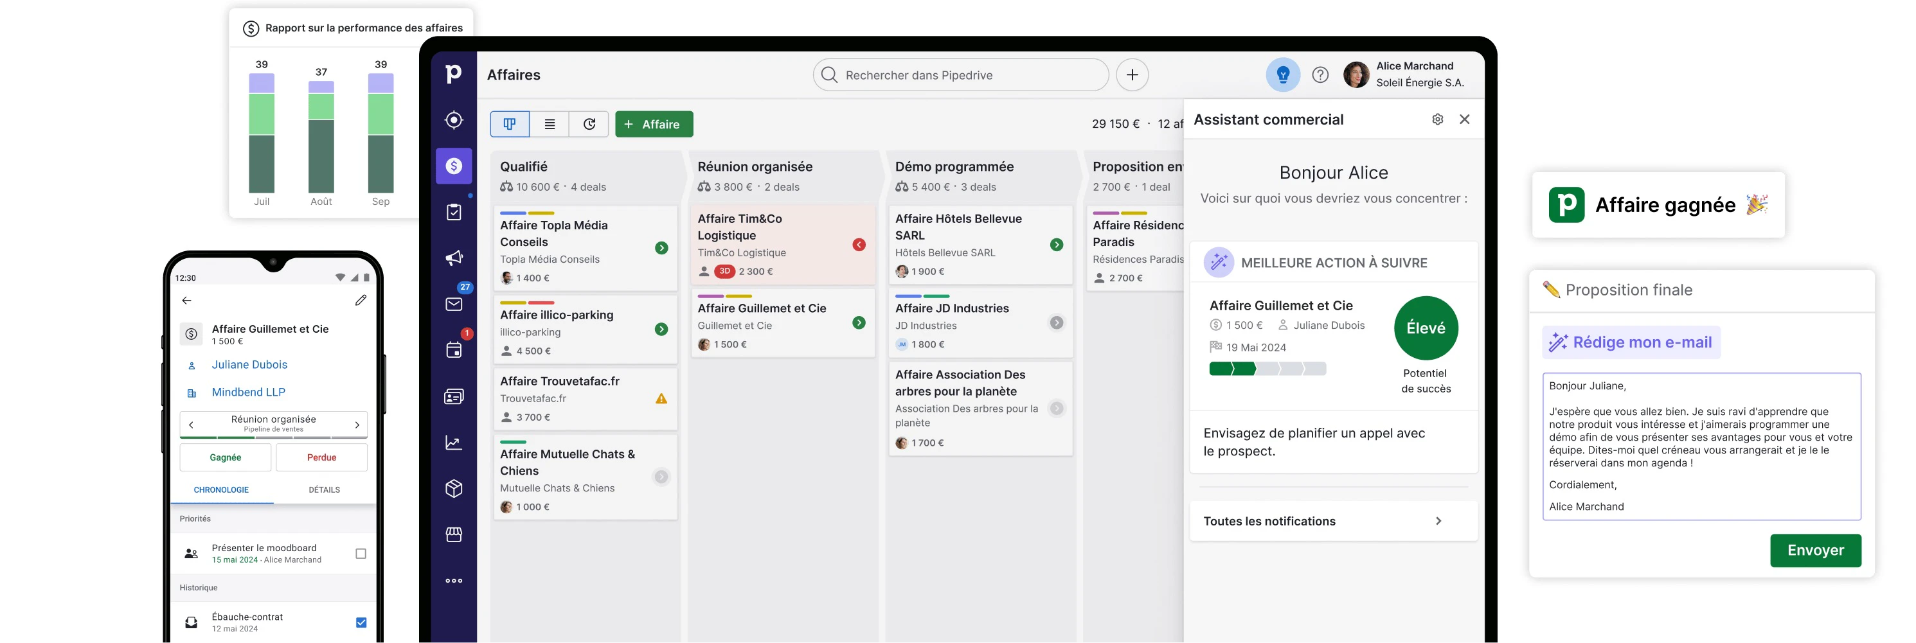Click the 3D overdue badge on Tim&Co card
Screen dimensions: 1916x643
tap(724, 271)
